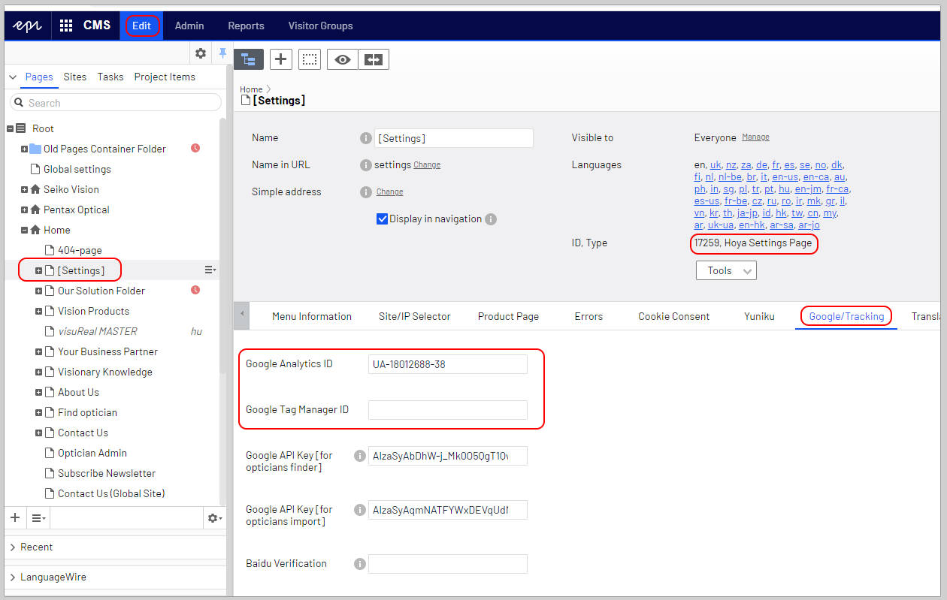Click Change link beside Name in URL
The height and width of the screenshot is (600, 947).
[x=427, y=165]
